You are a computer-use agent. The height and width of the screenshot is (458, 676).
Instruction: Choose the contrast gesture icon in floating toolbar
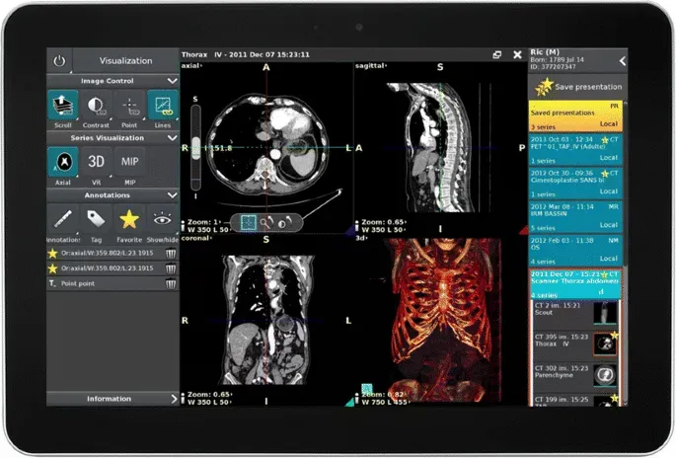pyautogui.click(x=285, y=222)
